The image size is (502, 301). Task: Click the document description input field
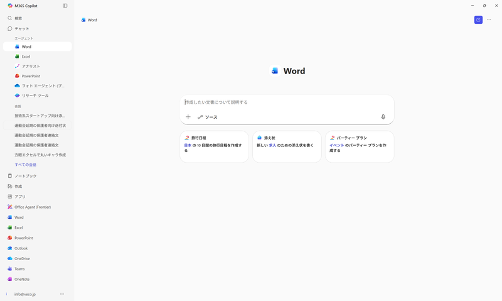pyautogui.click(x=287, y=102)
